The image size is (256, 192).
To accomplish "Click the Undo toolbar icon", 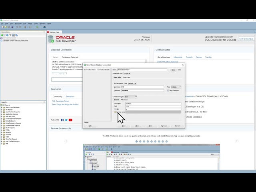I will click(x=17, y=27).
